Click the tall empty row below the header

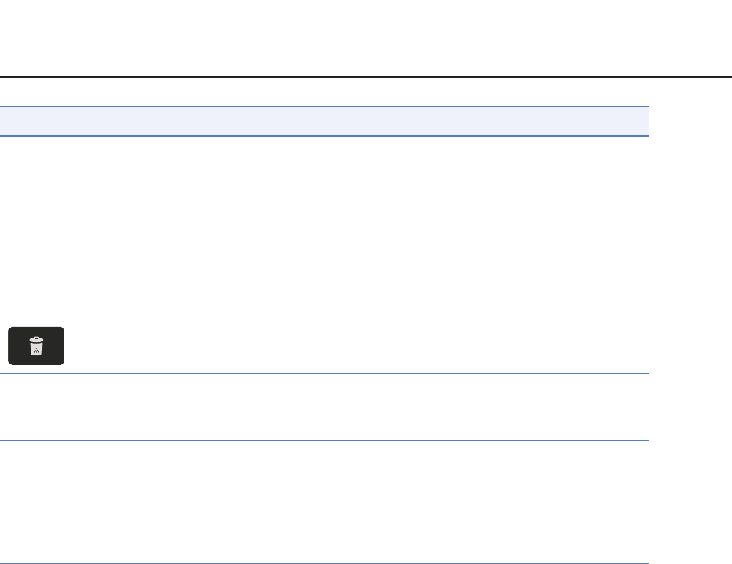(325, 216)
